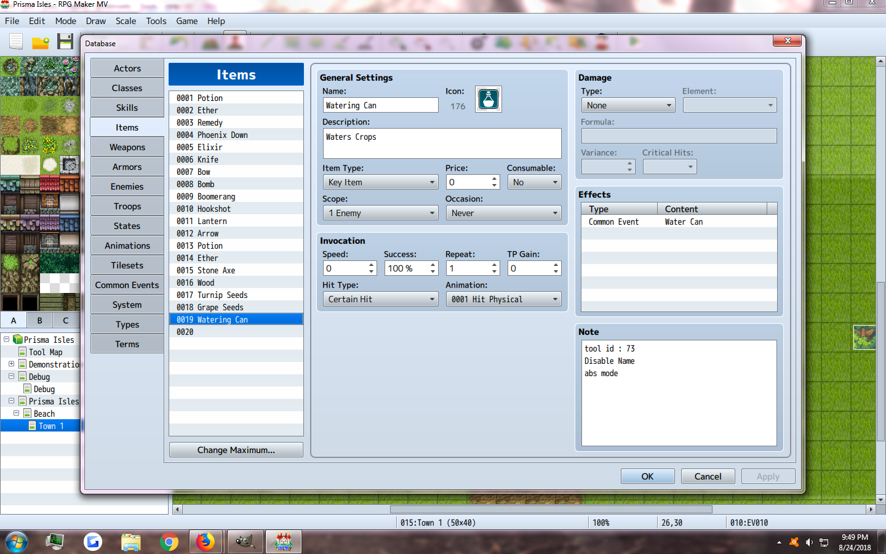The width and height of the screenshot is (886, 554).
Task: Click into the Note text box
Action: pos(679,393)
